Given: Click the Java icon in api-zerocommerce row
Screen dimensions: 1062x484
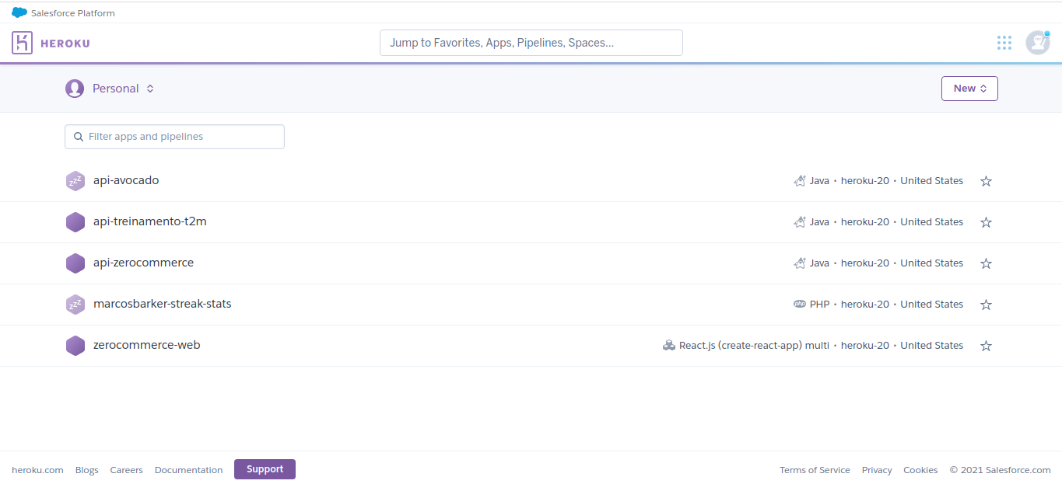Looking at the screenshot, I should [x=800, y=263].
